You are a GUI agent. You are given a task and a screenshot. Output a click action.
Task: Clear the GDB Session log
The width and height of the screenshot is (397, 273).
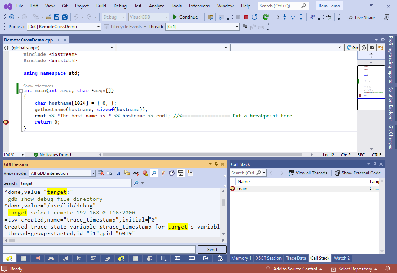coord(101,173)
